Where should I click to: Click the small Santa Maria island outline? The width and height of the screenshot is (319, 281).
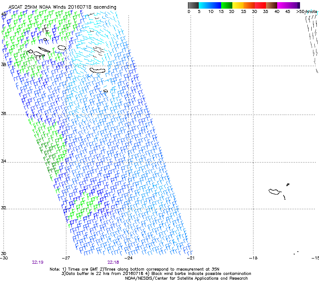[x=106, y=91]
